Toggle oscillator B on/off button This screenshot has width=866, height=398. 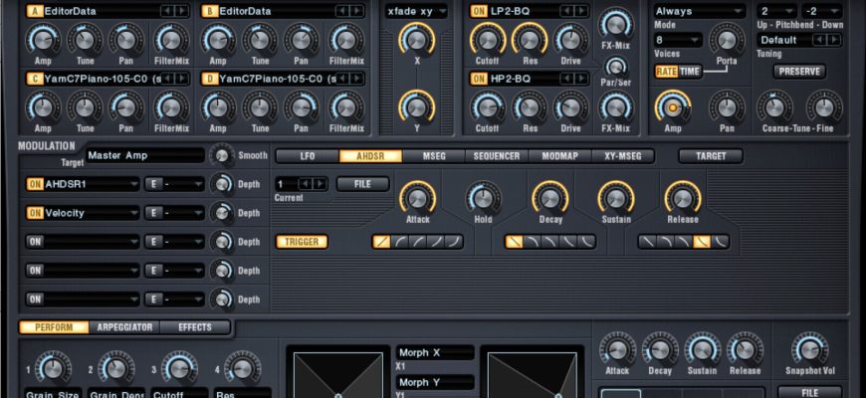tap(209, 11)
